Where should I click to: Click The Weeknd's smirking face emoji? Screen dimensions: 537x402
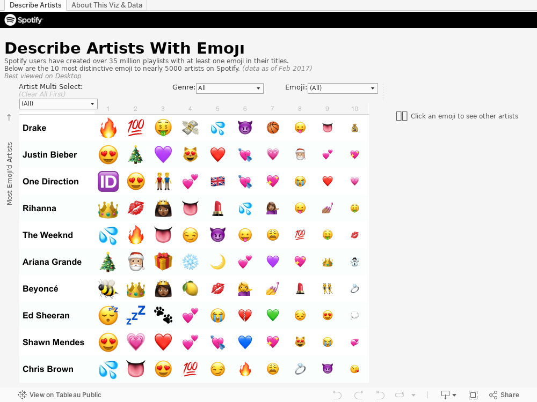(x=191, y=235)
